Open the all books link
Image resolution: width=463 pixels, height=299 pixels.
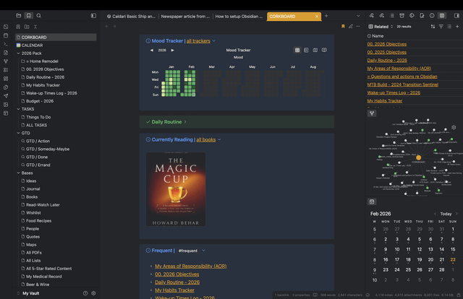click(205, 140)
